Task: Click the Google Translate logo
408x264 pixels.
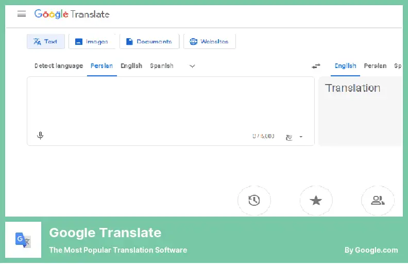Action: [x=72, y=14]
